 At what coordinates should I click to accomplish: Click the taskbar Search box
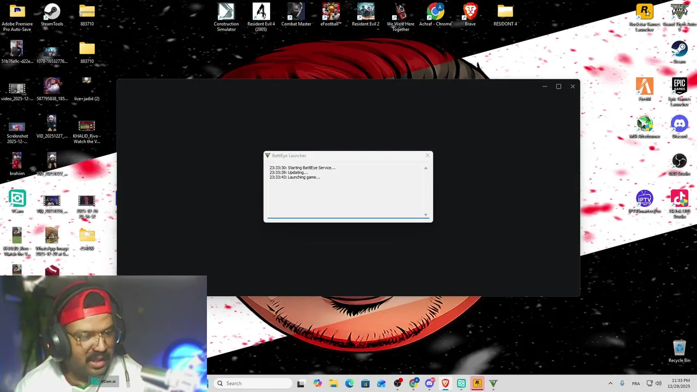pos(252,383)
